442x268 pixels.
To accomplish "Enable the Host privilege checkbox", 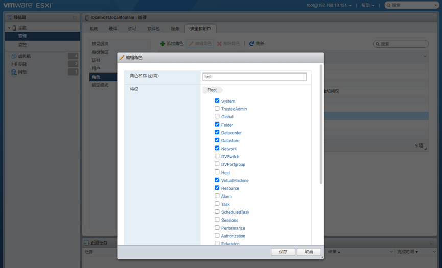I will (217, 172).
